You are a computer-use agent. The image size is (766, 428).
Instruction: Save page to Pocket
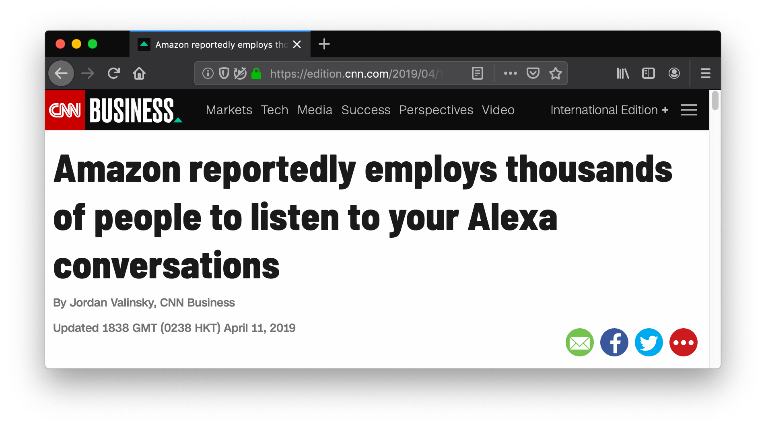[x=533, y=73]
